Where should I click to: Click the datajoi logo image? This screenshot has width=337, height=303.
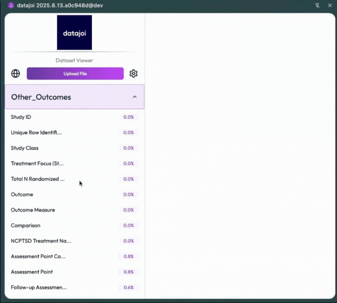tap(74, 33)
